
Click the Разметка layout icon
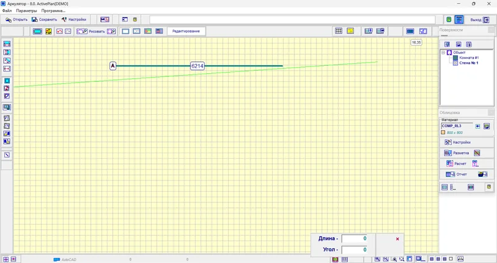pos(457,153)
